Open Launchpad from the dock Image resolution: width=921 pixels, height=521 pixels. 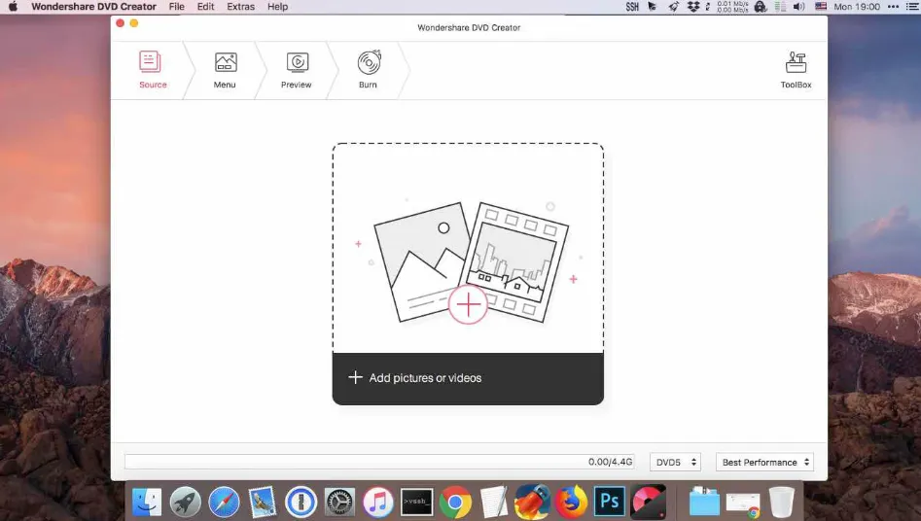(185, 503)
